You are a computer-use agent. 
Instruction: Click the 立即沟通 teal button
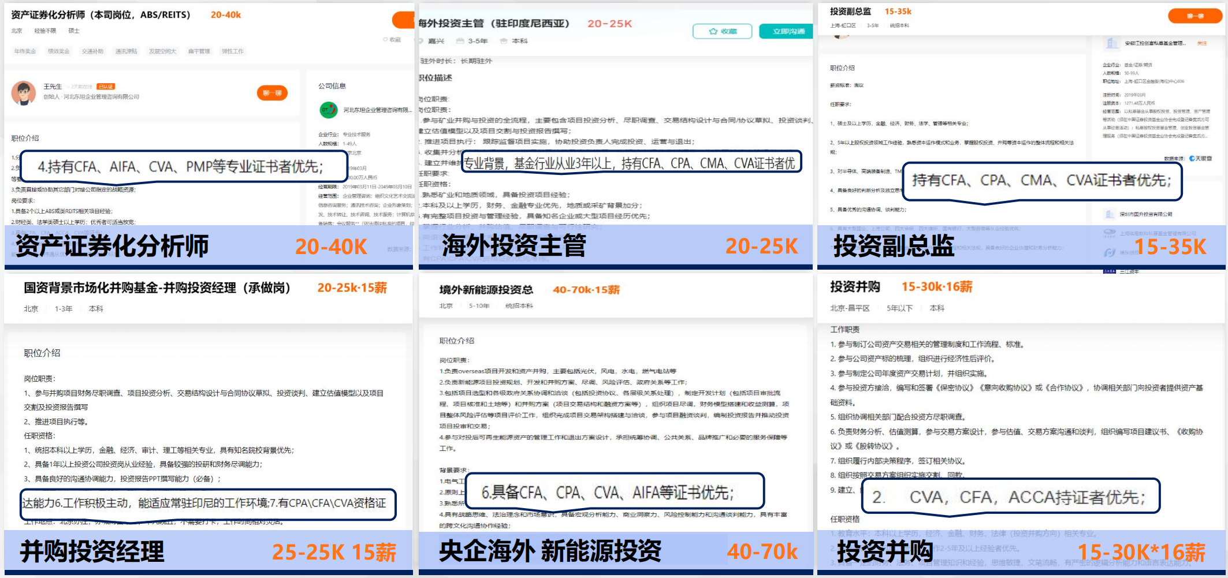pos(786,31)
